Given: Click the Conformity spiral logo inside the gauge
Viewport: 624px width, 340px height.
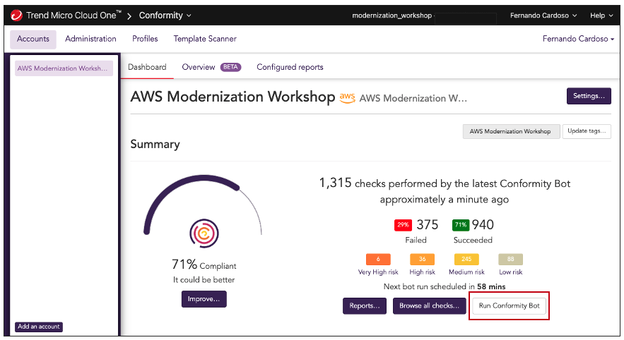Looking at the screenshot, I should (x=204, y=233).
